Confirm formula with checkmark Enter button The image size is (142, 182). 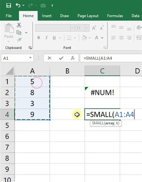(61, 58)
